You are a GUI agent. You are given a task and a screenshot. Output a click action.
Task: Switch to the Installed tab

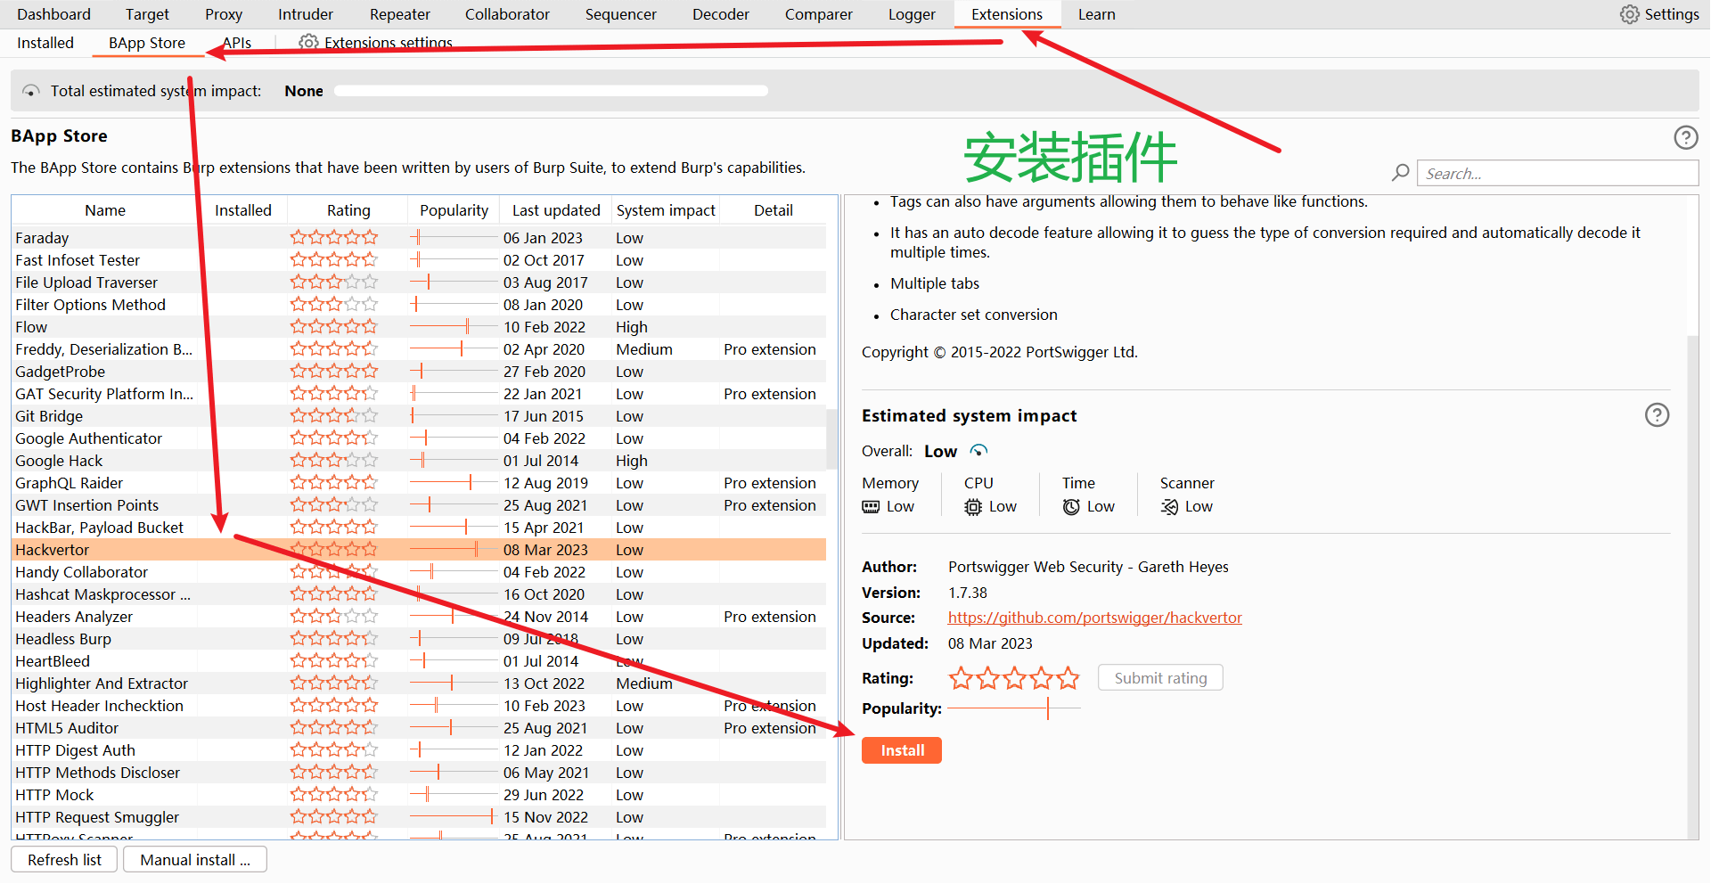click(x=45, y=43)
